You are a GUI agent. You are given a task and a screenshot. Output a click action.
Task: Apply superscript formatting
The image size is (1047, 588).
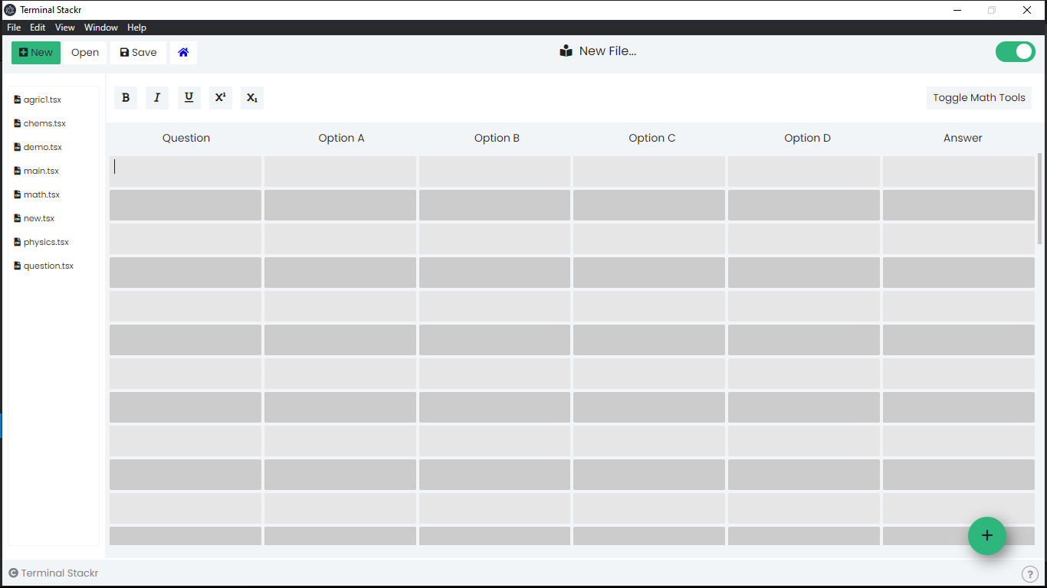pyautogui.click(x=221, y=97)
